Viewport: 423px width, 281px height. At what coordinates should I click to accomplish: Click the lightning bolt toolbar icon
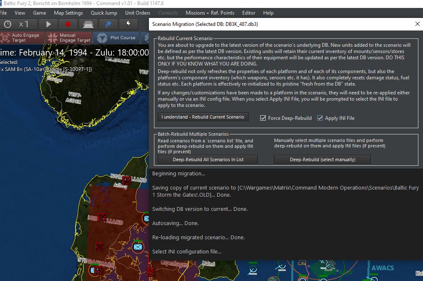point(128,24)
